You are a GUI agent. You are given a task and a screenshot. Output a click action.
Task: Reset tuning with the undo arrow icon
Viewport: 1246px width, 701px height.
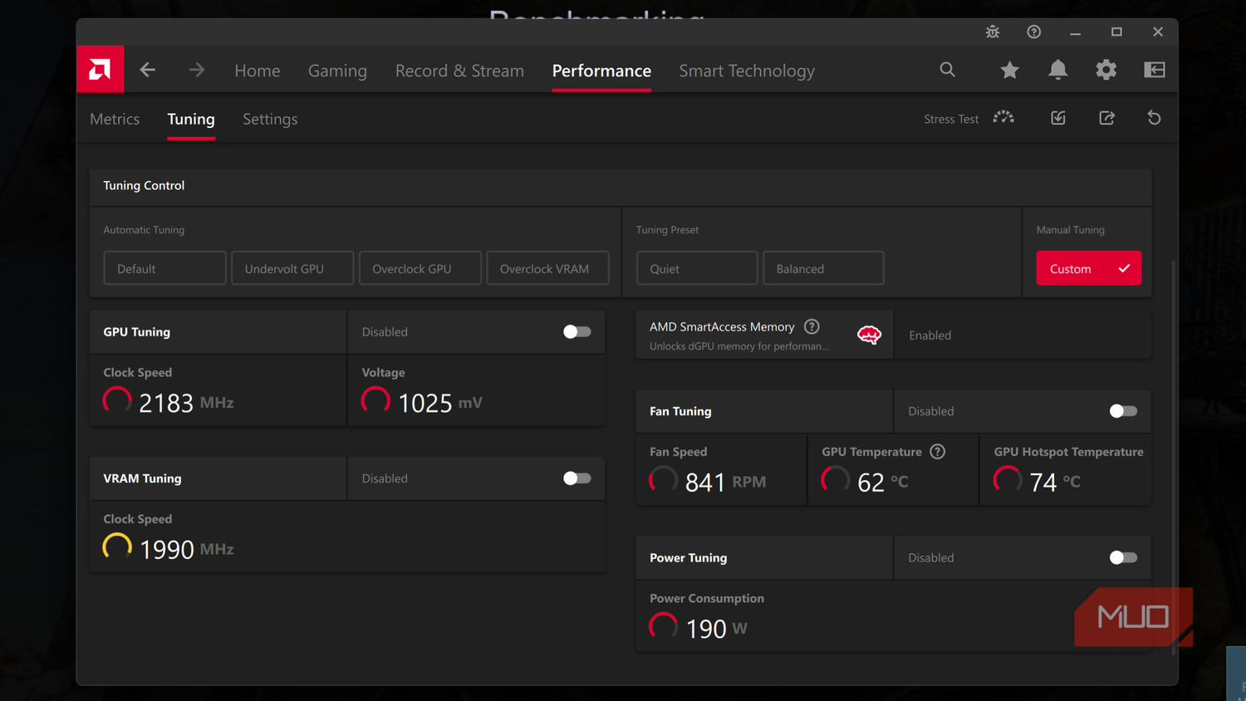tap(1154, 118)
